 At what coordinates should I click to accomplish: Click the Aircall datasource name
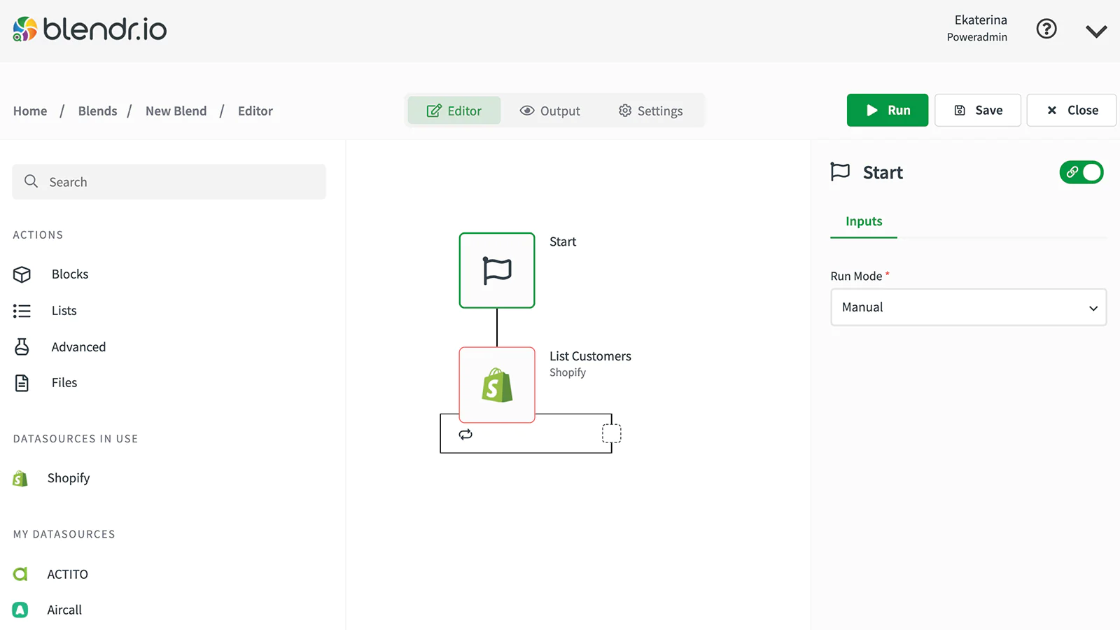(64, 610)
